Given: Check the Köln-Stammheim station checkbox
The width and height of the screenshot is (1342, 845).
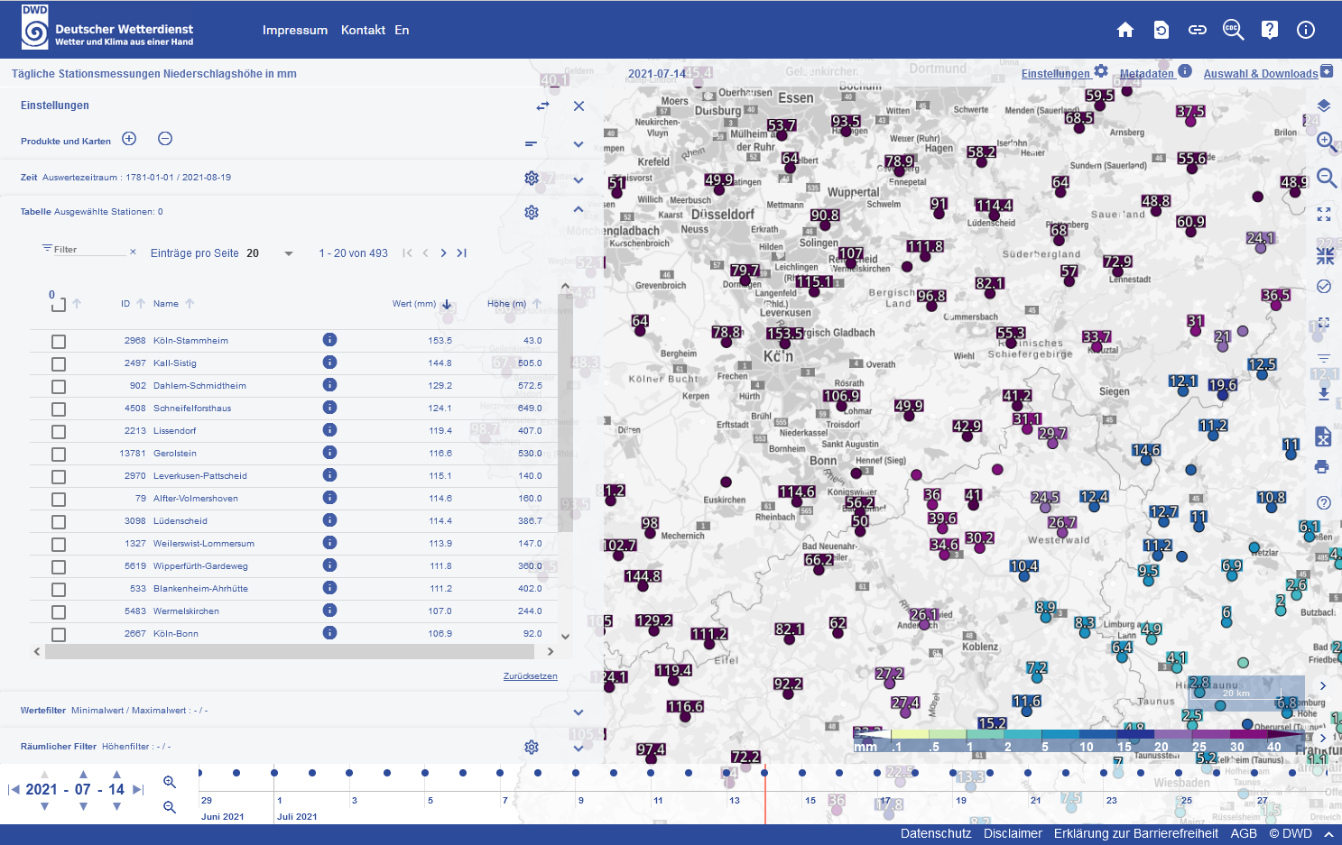Looking at the screenshot, I should pos(59,342).
